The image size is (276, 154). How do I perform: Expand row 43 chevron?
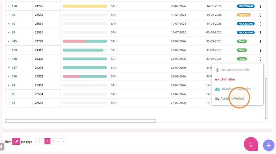click(x=9, y=103)
